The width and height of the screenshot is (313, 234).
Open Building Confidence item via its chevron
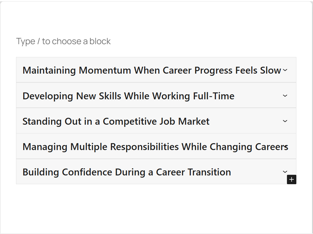(x=285, y=171)
